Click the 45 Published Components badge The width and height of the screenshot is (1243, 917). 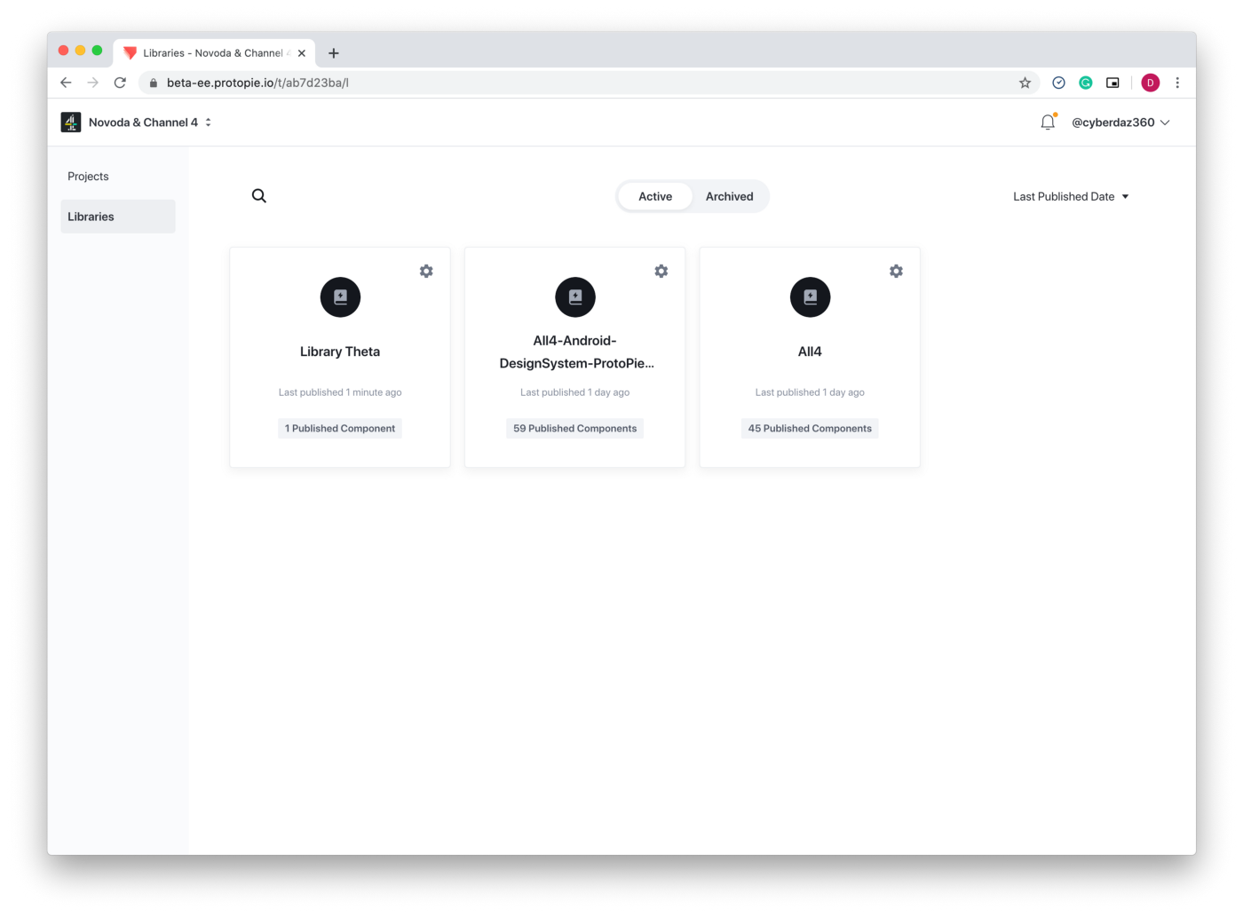(x=810, y=429)
